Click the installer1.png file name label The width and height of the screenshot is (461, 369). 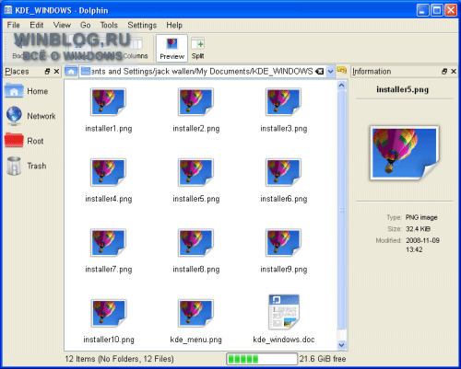coord(109,129)
